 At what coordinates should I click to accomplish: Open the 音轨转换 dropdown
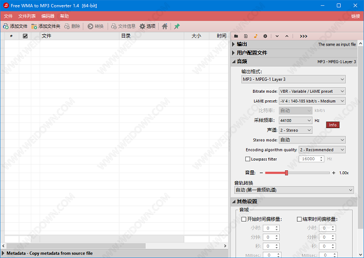click(x=294, y=190)
